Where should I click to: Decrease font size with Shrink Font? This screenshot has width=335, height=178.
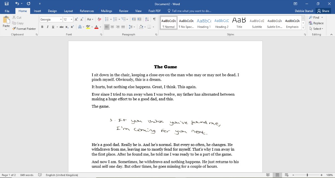pos(82,19)
